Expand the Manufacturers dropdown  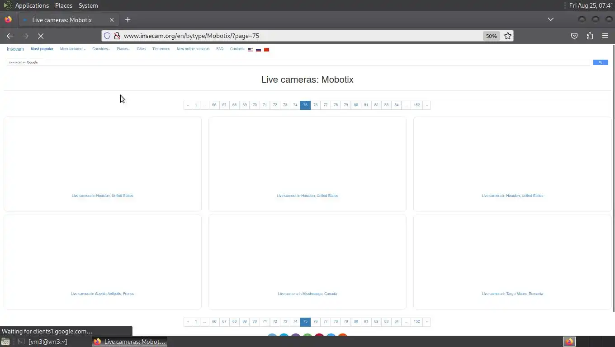tap(72, 49)
